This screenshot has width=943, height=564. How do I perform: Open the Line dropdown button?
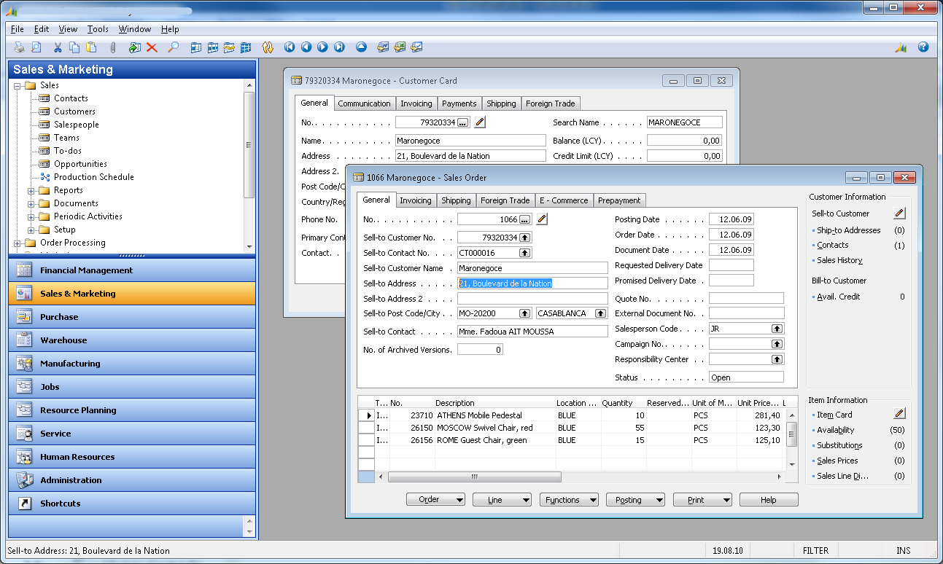click(x=502, y=500)
